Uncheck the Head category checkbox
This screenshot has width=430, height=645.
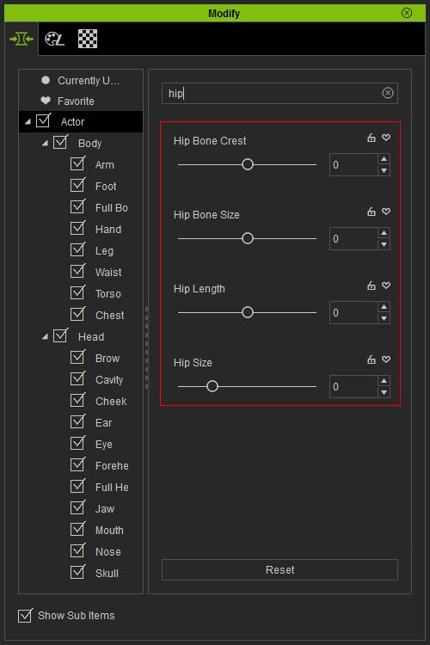click(60, 336)
